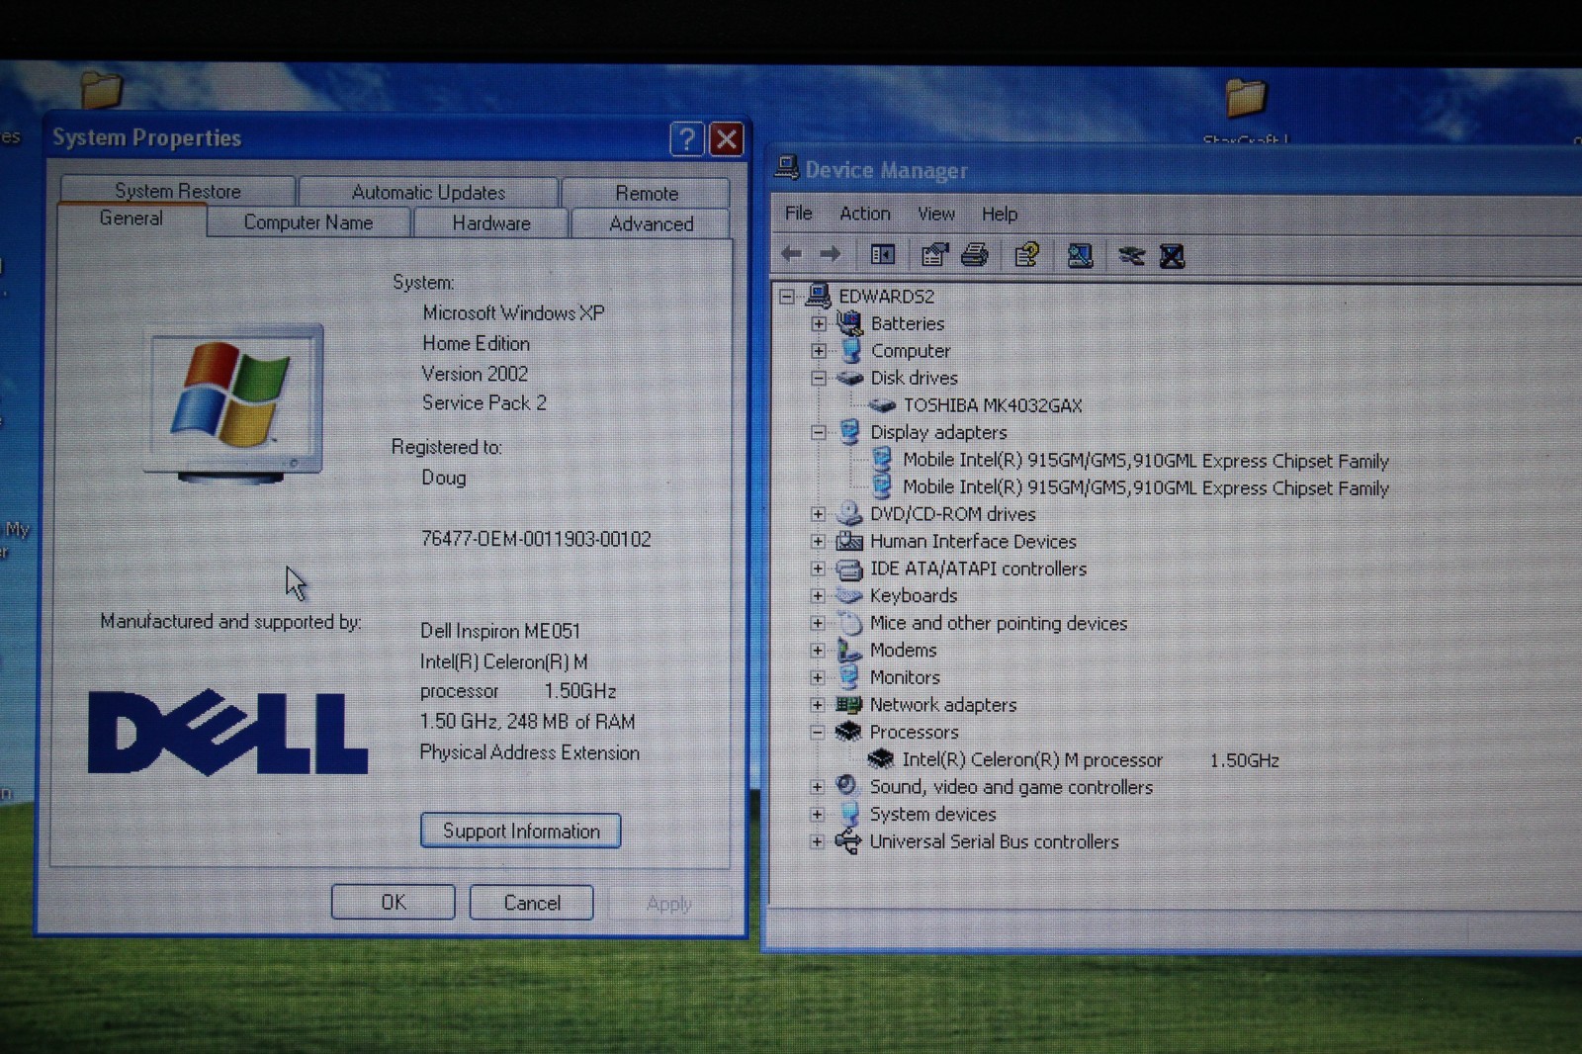Select Intel Celeron M processor entry
This screenshot has height=1054, width=1582.
tap(1090, 760)
